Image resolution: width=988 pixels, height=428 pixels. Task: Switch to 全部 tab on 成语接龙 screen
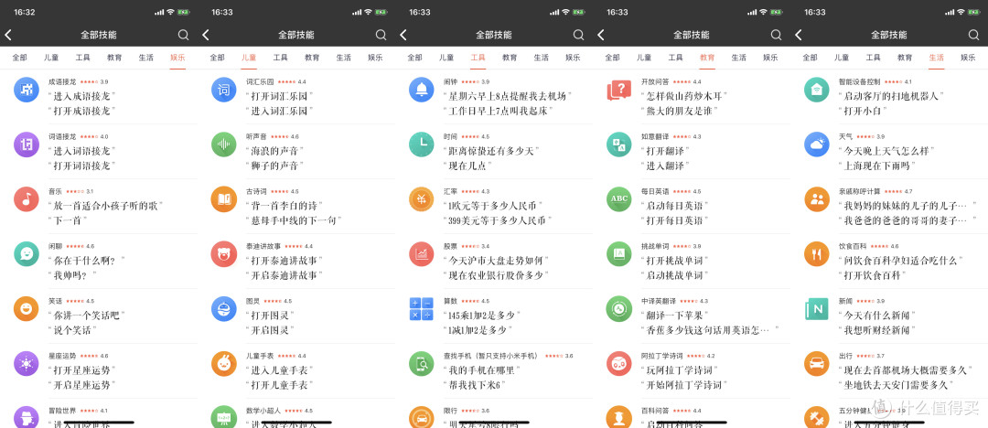click(19, 58)
